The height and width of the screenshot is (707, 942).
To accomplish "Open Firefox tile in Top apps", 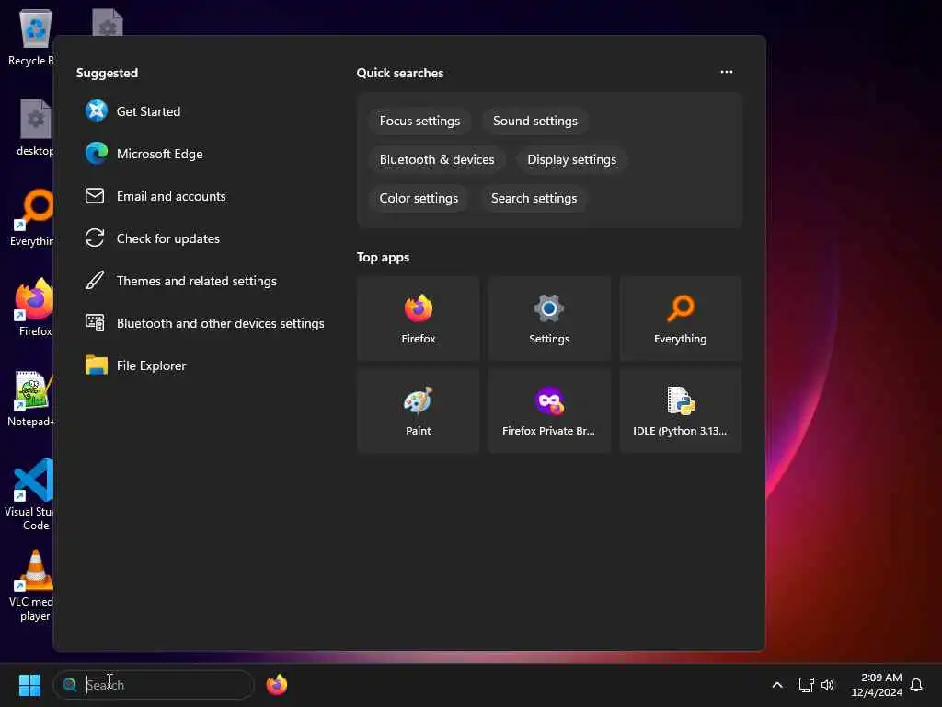I will point(419,319).
